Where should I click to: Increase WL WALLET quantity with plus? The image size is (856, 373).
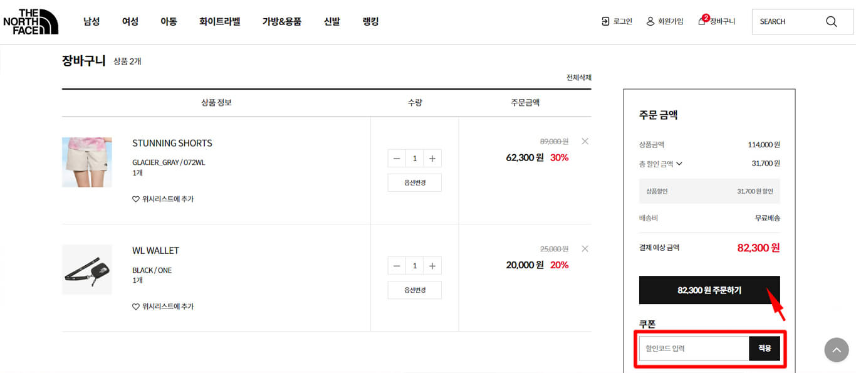[432, 266]
